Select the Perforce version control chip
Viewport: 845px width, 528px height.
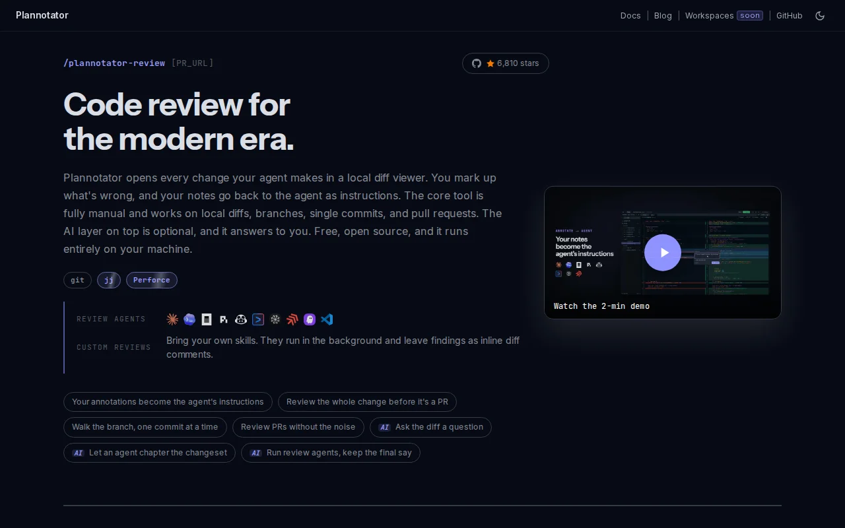click(x=152, y=280)
